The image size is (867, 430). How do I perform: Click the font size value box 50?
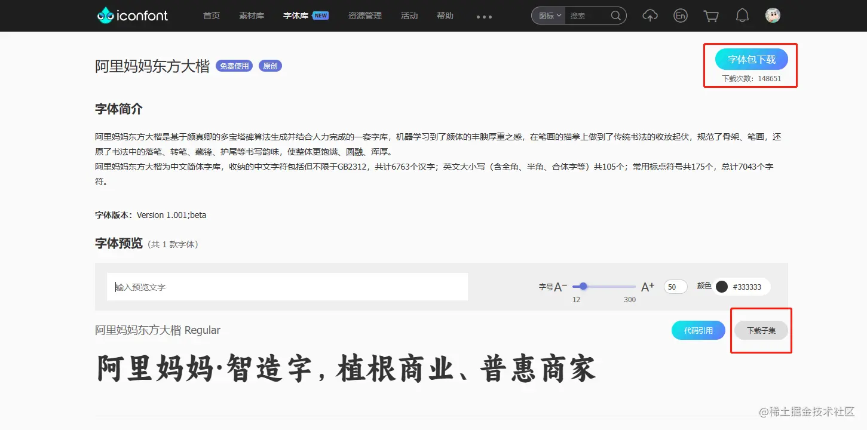(675, 287)
